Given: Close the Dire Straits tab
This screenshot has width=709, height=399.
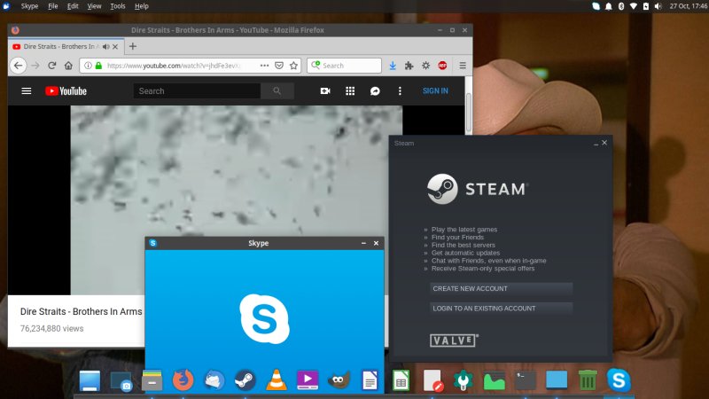Looking at the screenshot, I should point(115,47).
